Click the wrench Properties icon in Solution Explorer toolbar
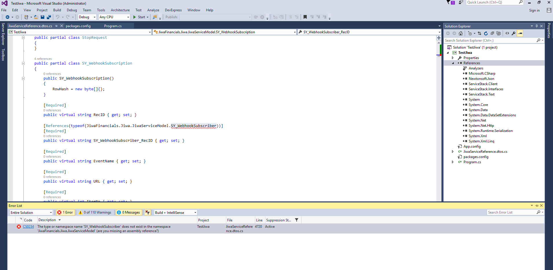Viewport: 553px width, 270px height. click(x=514, y=33)
